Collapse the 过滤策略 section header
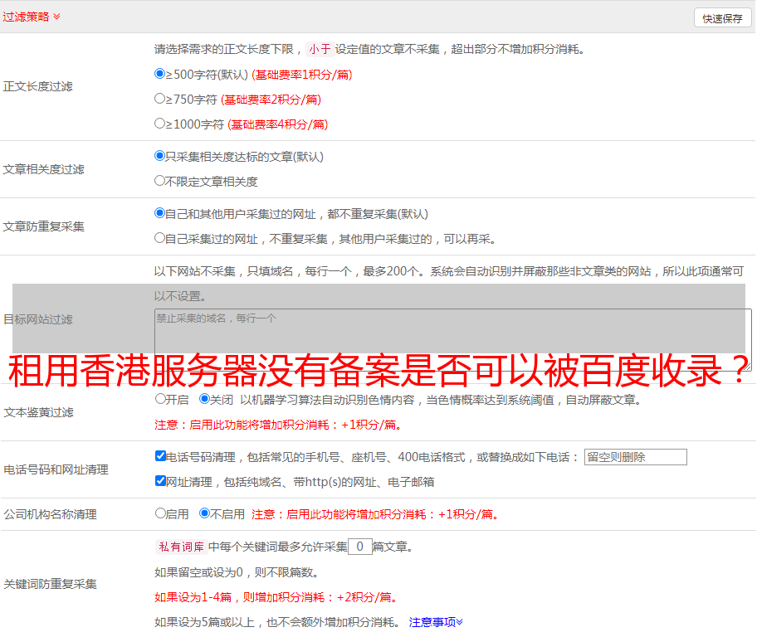757x637 pixels. click(x=32, y=17)
